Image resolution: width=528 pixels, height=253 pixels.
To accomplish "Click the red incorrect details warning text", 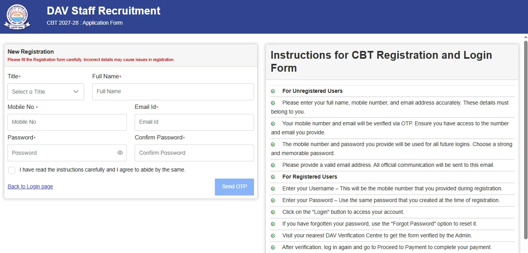I will coord(91,60).
